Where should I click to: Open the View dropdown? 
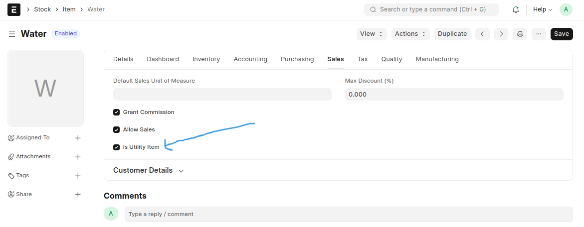tap(372, 34)
